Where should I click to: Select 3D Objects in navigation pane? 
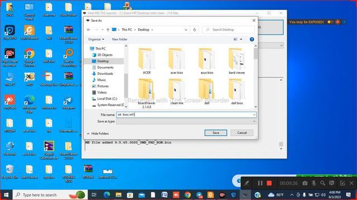[103, 55]
